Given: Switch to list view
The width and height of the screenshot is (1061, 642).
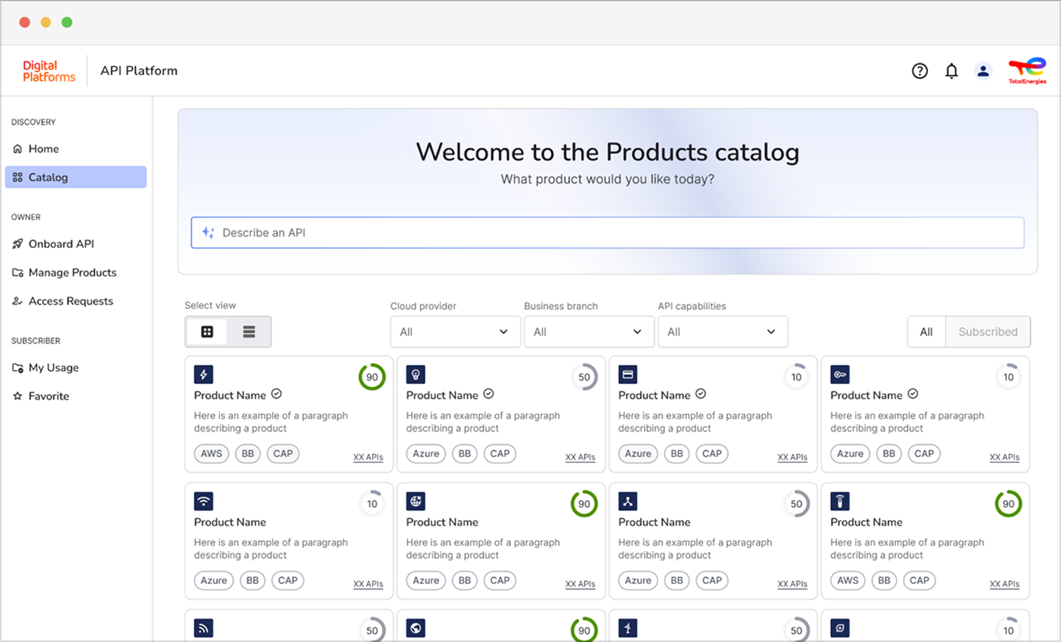Looking at the screenshot, I should [249, 332].
